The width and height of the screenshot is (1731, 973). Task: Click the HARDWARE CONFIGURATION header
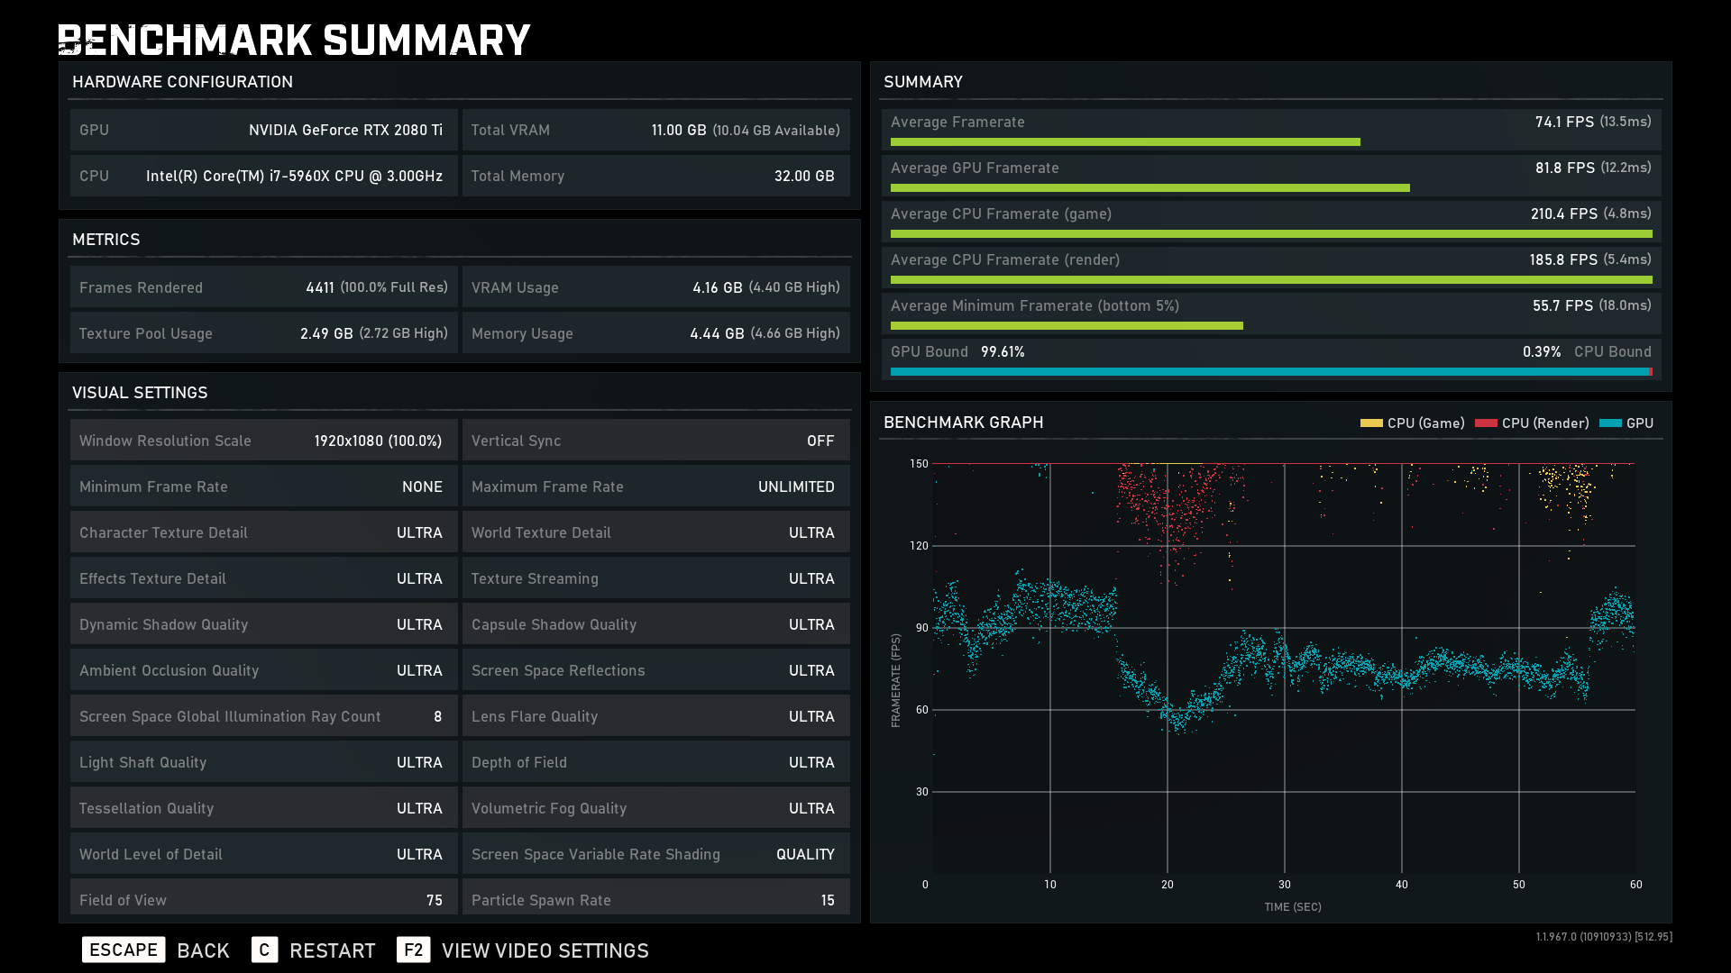[182, 82]
